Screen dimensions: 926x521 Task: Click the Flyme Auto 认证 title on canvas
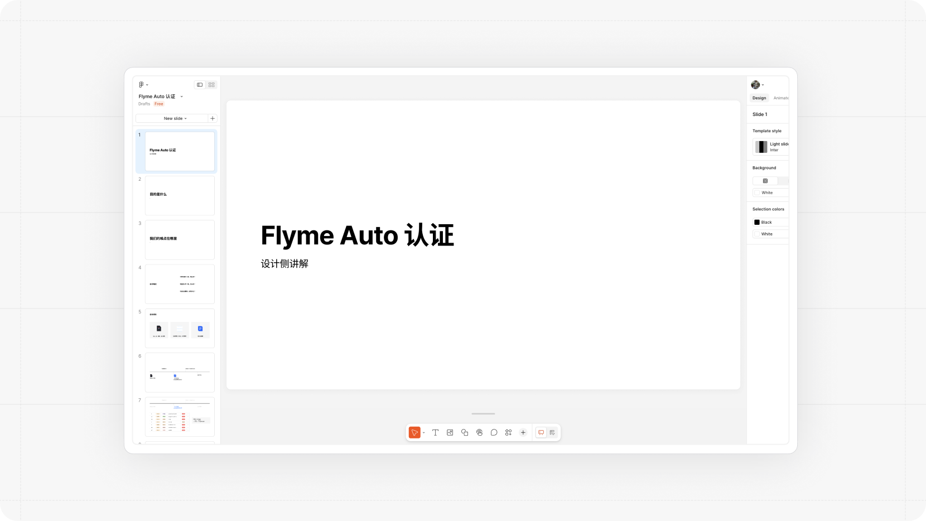pyautogui.click(x=358, y=235)
